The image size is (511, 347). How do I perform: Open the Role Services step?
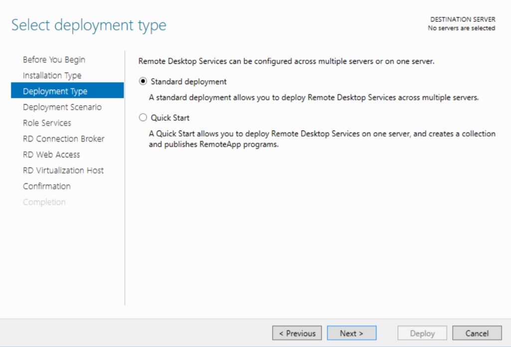tap(47, 123)
